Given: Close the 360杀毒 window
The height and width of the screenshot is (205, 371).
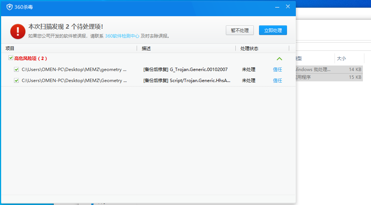Looking at the screenshot, I should pos(288,7).
